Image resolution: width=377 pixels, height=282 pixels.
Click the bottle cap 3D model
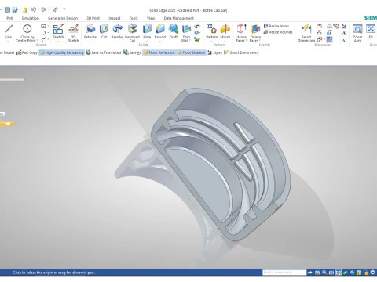(221, 164)
